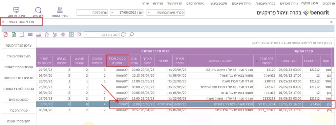This screenshot has height=125, width=336.
Task: Click the מקור column header
Action: click(326, 61)
